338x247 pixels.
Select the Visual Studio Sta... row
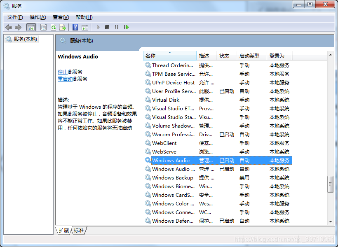pyautogui.click(x=218, y=117)
